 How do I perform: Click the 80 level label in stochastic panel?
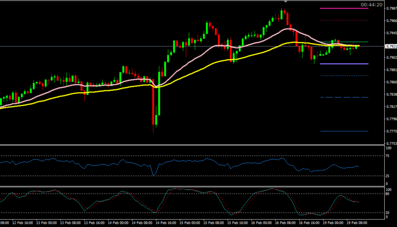click(x=387, y=194)
